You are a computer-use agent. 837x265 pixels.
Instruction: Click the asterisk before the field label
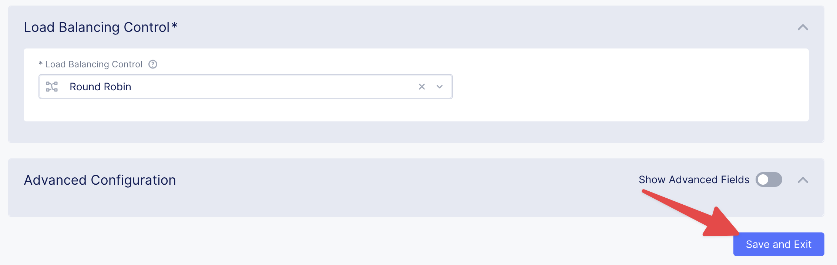[x=41, y=64]
